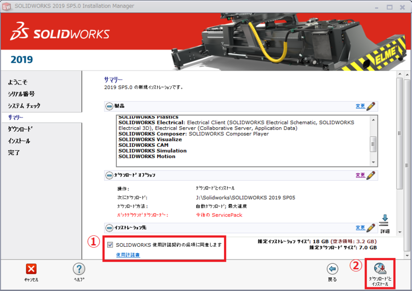
Task: Open the 使用許諾書 license link
Action: pyautogui.click(x=127, y=255)
